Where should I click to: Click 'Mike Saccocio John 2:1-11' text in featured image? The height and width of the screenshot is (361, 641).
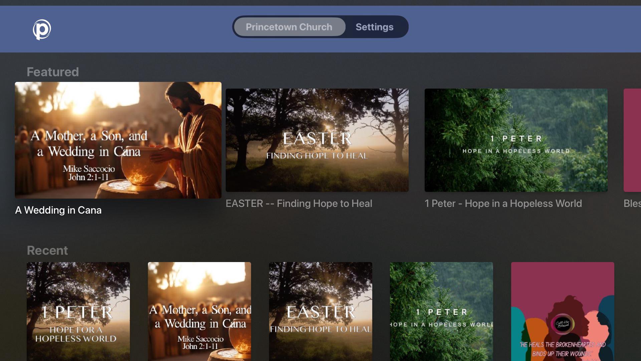89,173
